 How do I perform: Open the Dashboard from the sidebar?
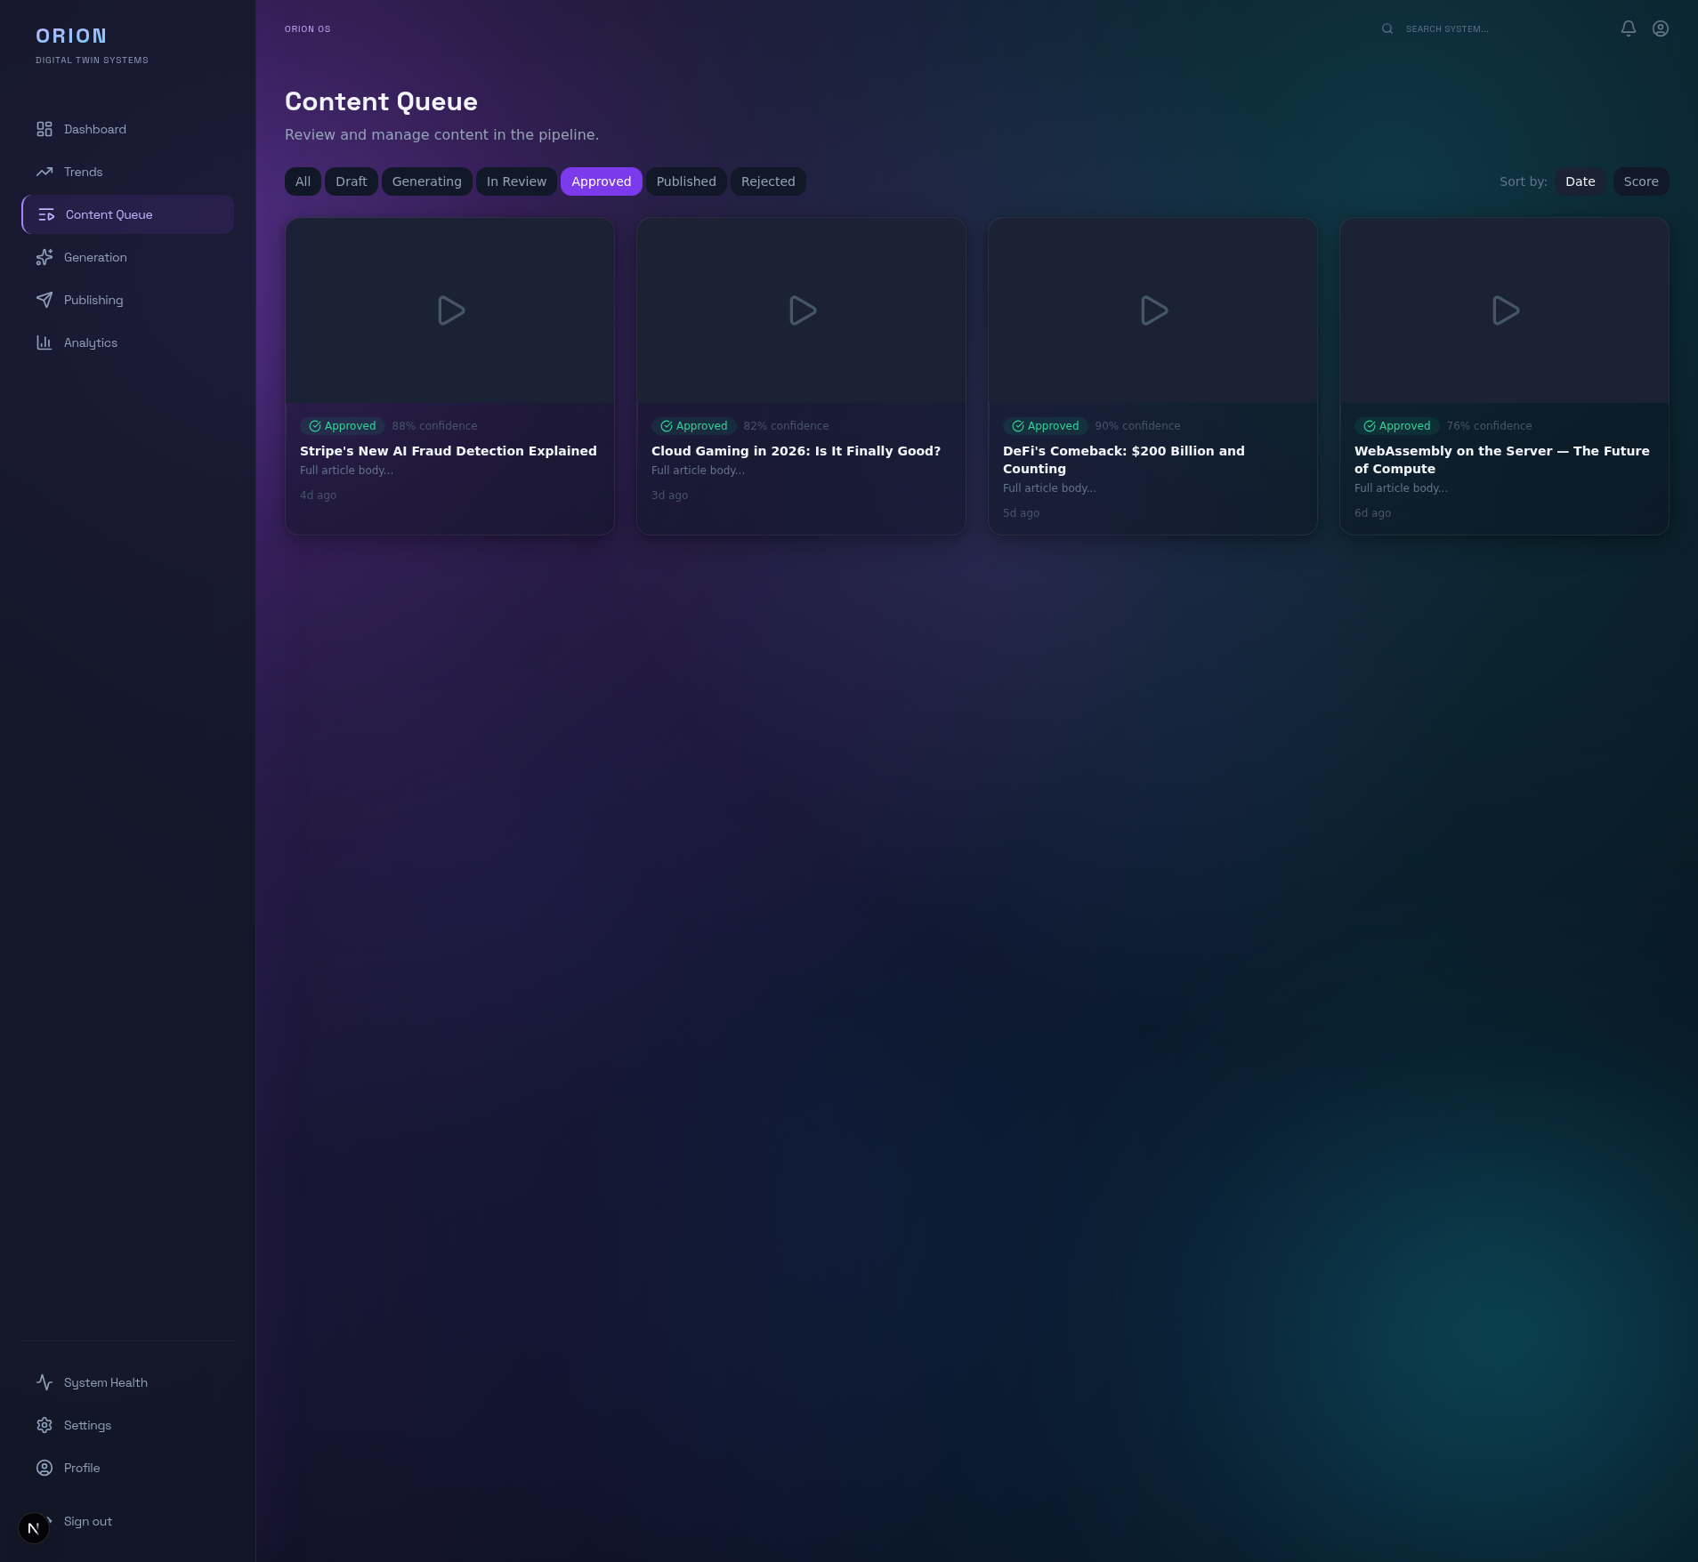[93, 129]
